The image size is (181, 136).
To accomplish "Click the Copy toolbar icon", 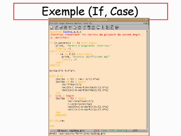I will point(75,28).
